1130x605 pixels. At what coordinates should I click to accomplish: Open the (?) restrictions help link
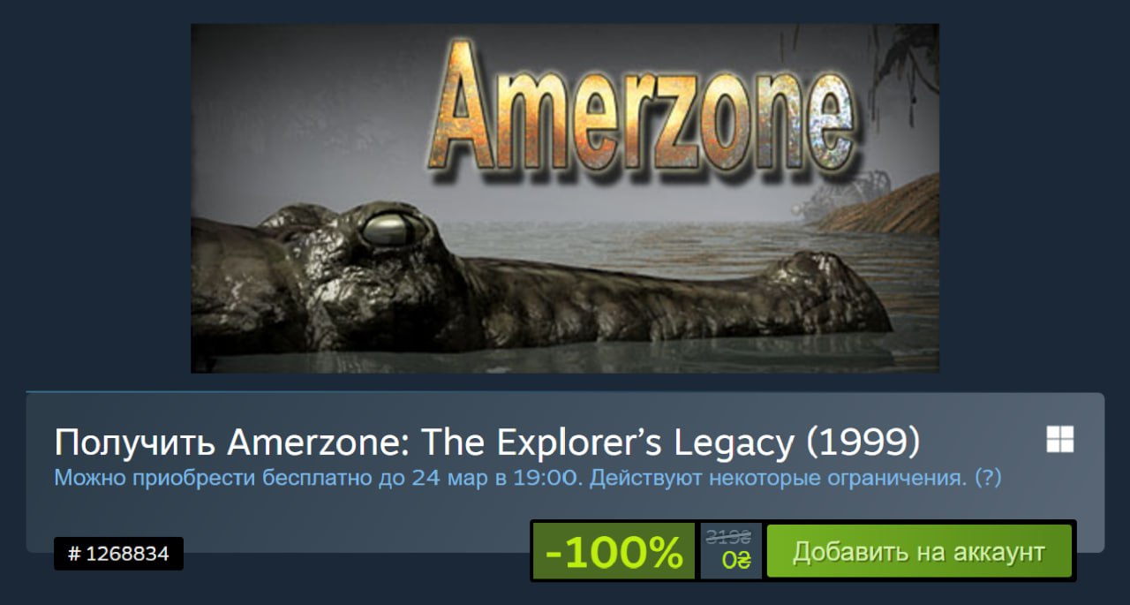(x=987, y=478)
